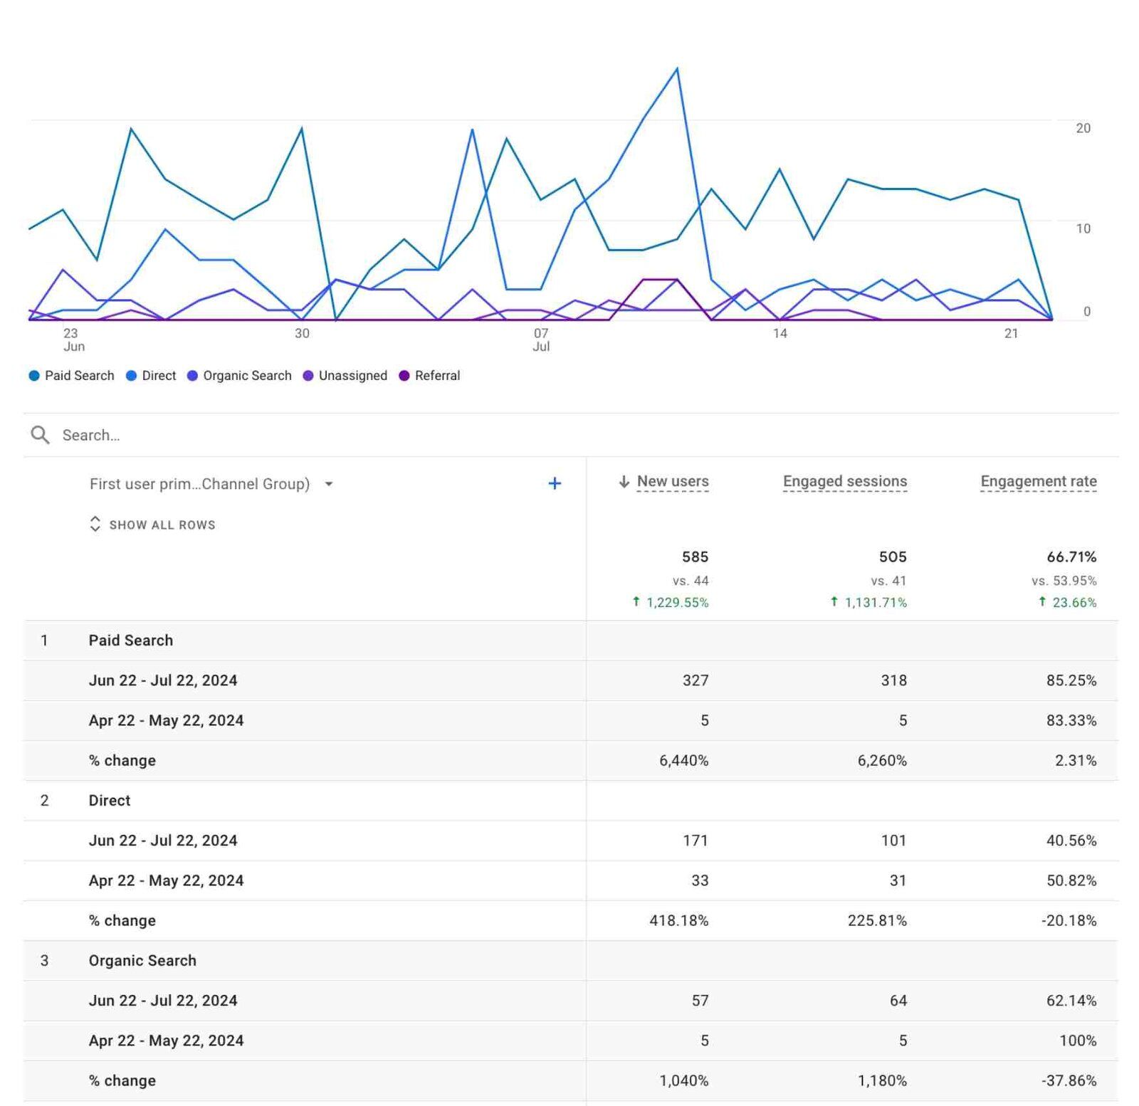Sort by Engaged sessions column header

(844, 482)
